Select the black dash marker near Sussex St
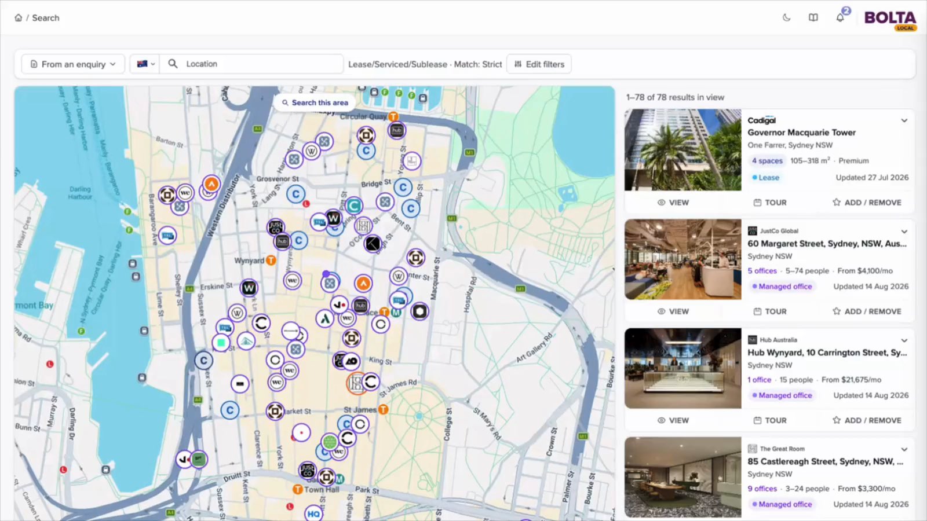Image resolution: width=927 pixels, height=521 pixels. tap(240, 383)
